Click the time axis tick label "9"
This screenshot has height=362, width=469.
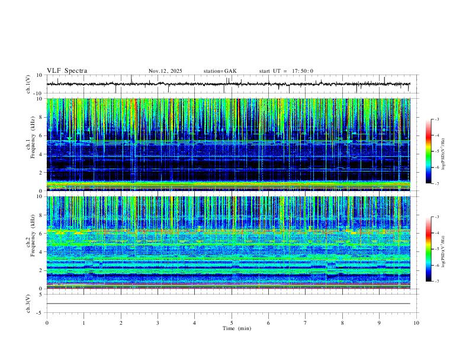(x=379, y=323)
